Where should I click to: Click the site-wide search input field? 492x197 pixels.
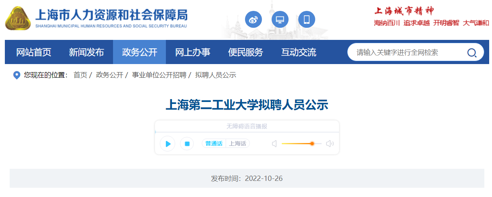408,52
